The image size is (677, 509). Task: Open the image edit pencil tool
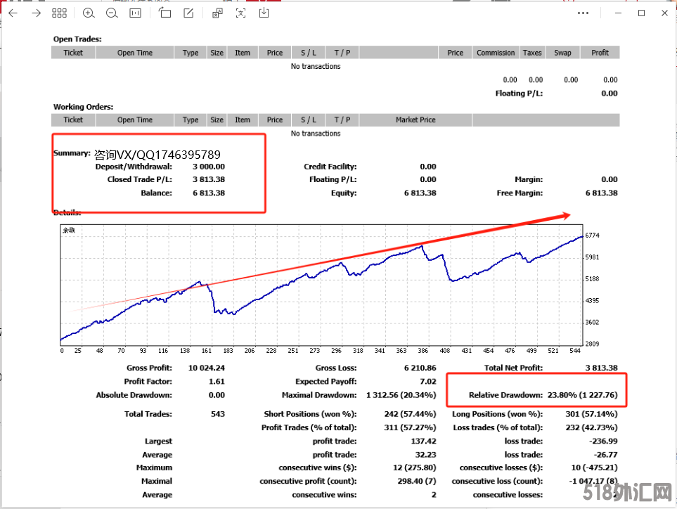[188, 13]
